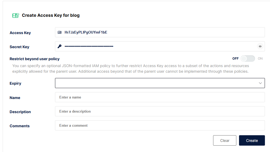Show the secret key with eye icon

point(260,46)
